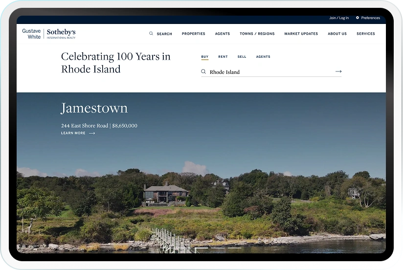This screenshot has width=404, height=270.
Task: Open MARKET UPDATES menu
Action: click(x=301, y=33)
